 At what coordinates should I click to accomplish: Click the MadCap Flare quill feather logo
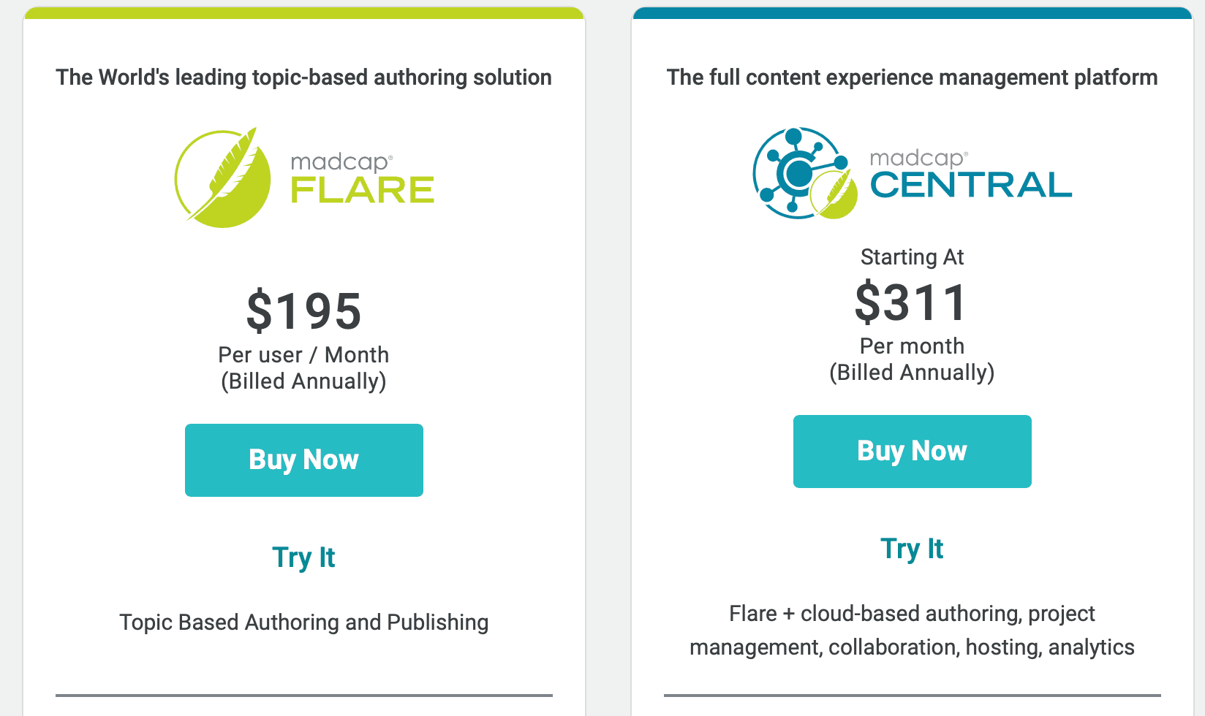click(222, 178)
